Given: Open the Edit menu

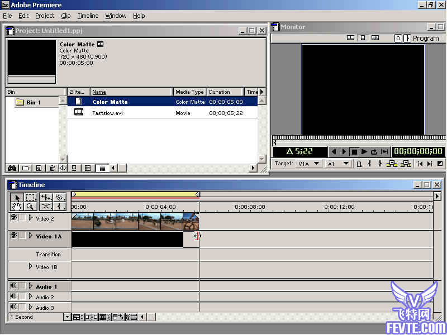Looking at the screenshot, I should click(x=23, y=16).
